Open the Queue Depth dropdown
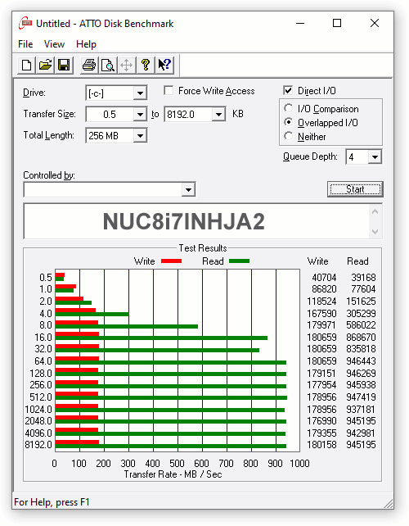 (x=375, y=157)
